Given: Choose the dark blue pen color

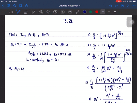Looking at the screenshot, I should pos(85,12).
